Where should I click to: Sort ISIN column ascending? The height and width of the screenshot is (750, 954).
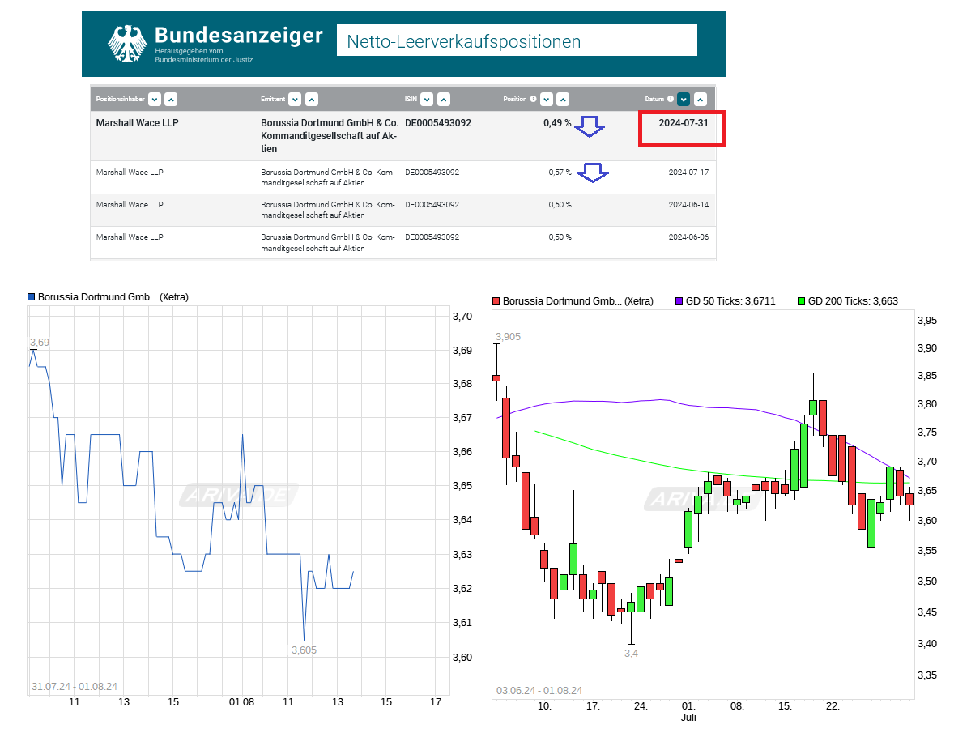[444, 99]
